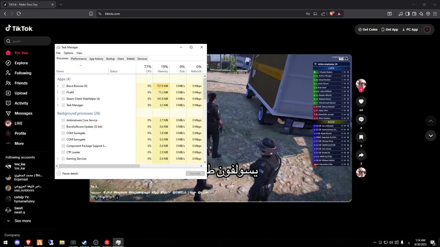This screenshot has width=440, height=247.
Task: Open the Brave Shields lion icon
Action: (x=332, y=14)
